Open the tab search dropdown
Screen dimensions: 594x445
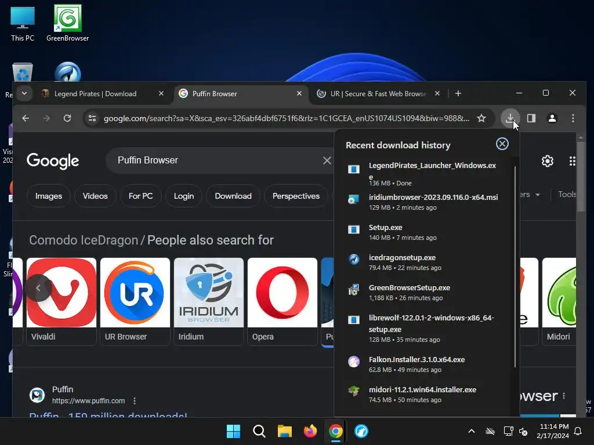(24, 93)
